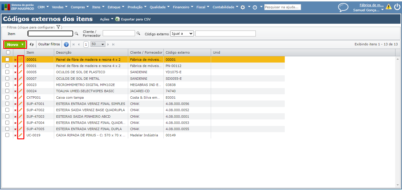Toggle the select-all checkbox in header
The width and height of the screenshot is (402, 190).
[8, 52]
